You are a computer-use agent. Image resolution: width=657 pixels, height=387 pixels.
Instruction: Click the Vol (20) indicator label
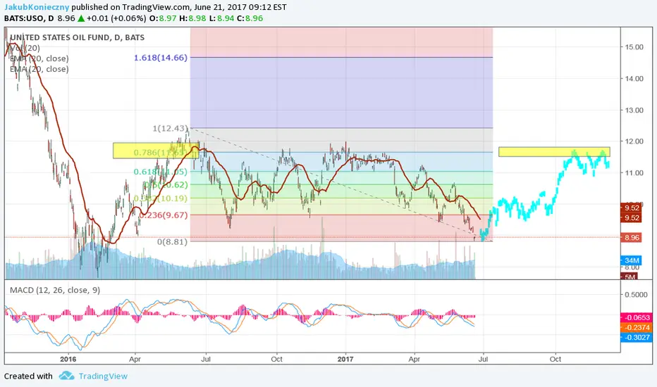tap(25, 48)
